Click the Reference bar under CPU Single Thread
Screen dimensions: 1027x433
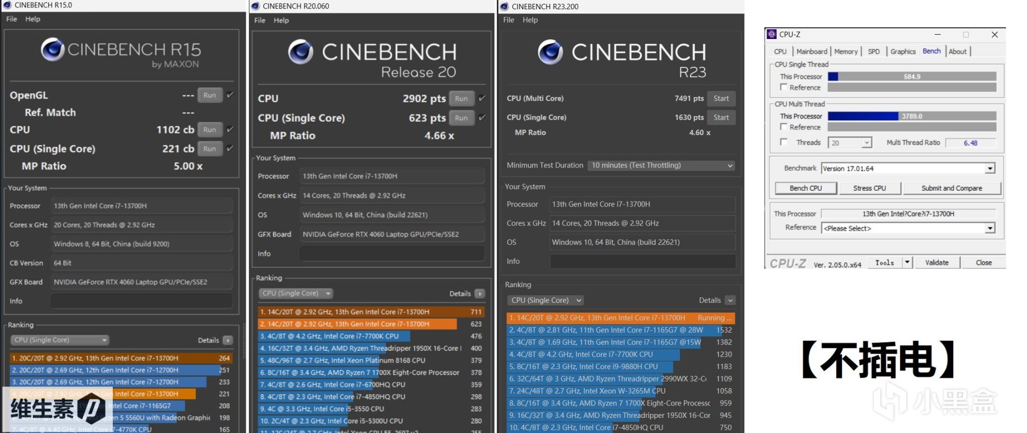(912, 87)
